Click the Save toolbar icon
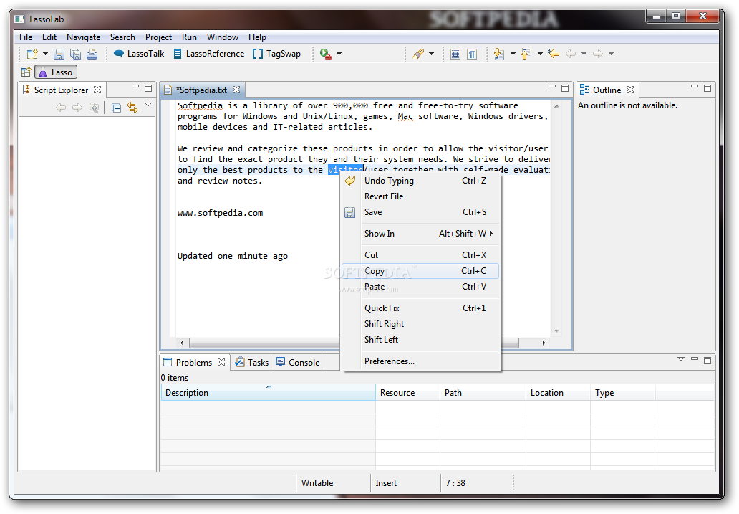The image size is (739, 514). click(59, 54)
